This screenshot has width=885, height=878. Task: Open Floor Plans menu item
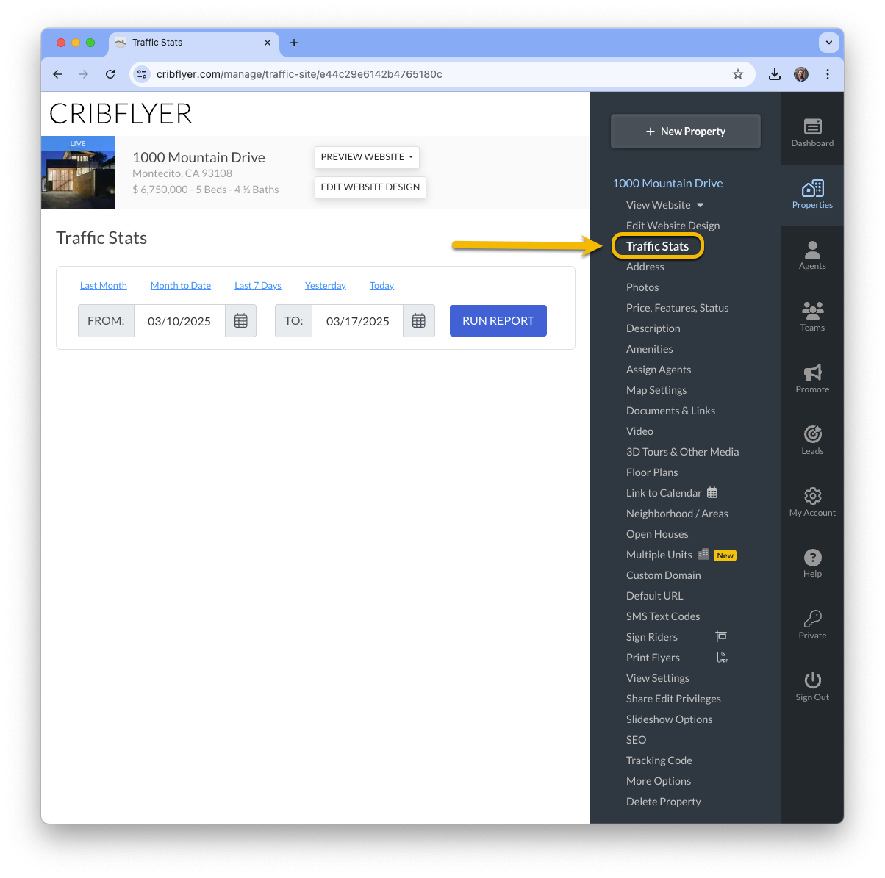coord(652,472)
